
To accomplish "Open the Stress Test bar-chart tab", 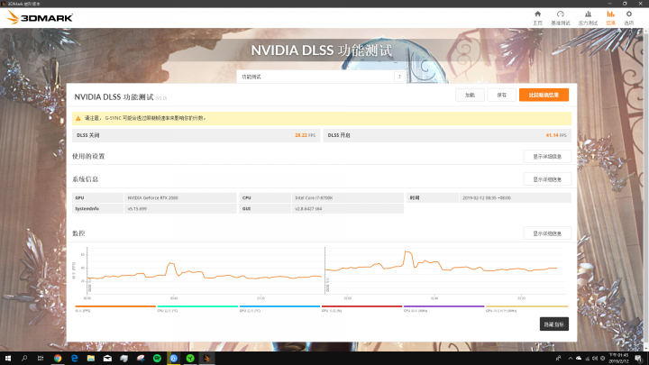I will pyautogui.click(x=588, y=18).
